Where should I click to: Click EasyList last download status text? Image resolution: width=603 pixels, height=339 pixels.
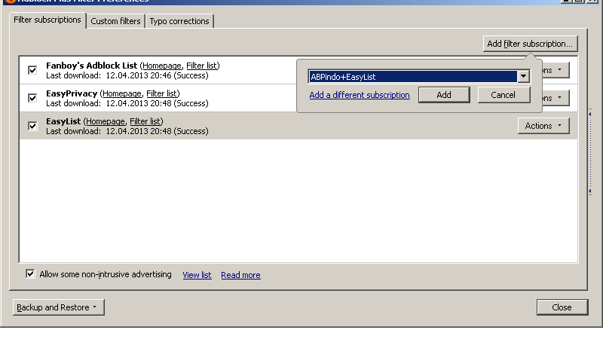[127, 131]
